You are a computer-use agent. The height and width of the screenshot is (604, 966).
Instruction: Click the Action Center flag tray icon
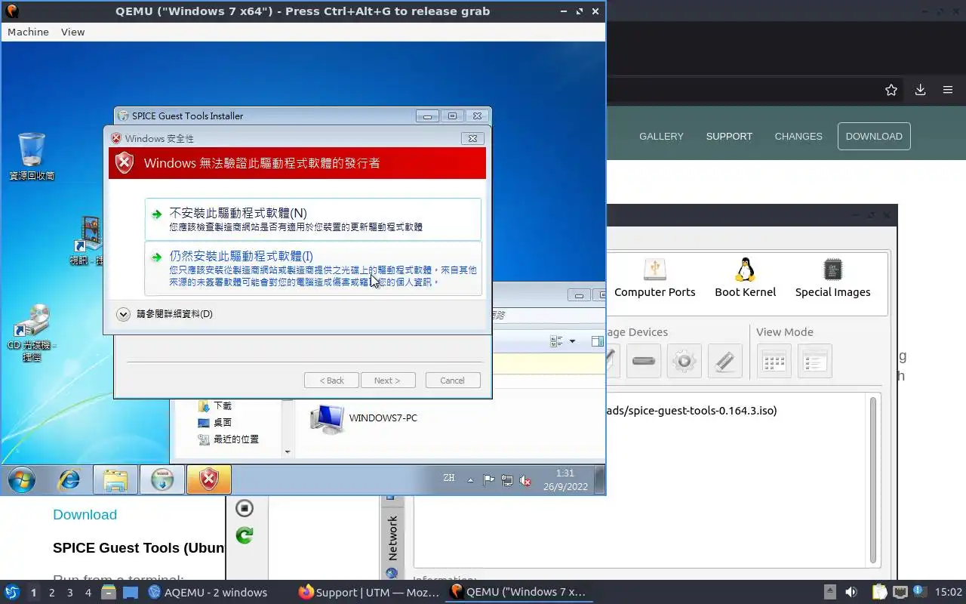[x=489, y=480]
